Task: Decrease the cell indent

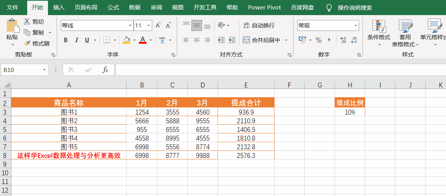Action: (221, 40)
